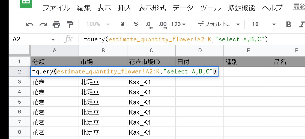Click the formula bar query text
This screenshot has width=305, height=139.
pos(176,39)
